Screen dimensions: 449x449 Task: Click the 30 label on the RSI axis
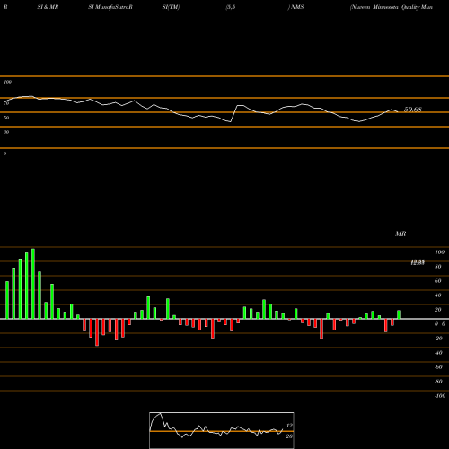coord(6,132)
